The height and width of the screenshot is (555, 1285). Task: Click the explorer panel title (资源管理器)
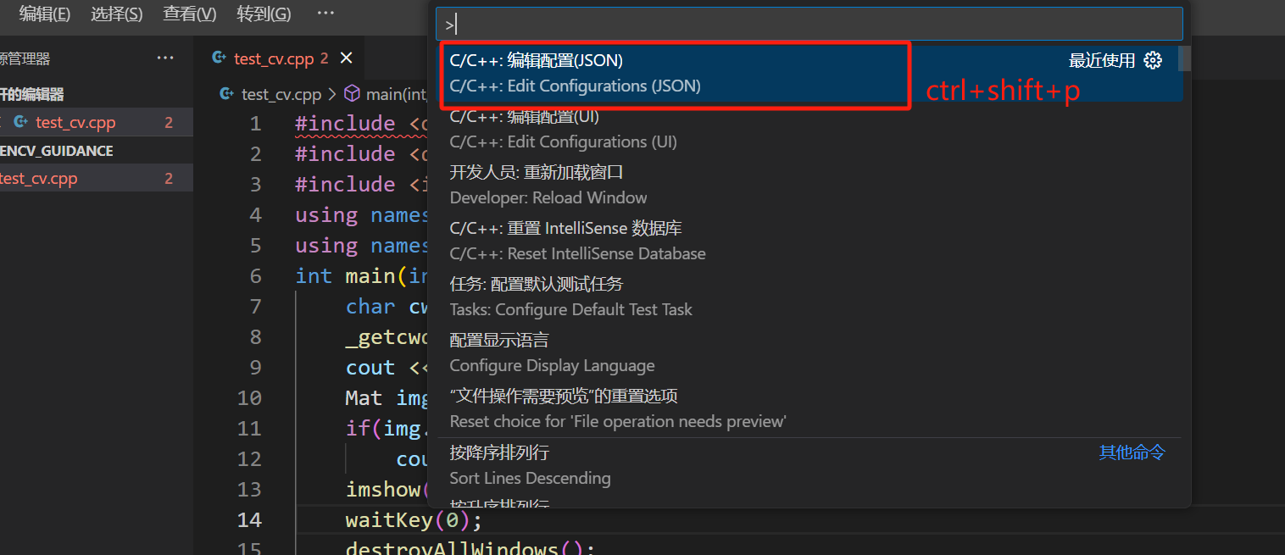coord(25,58)
